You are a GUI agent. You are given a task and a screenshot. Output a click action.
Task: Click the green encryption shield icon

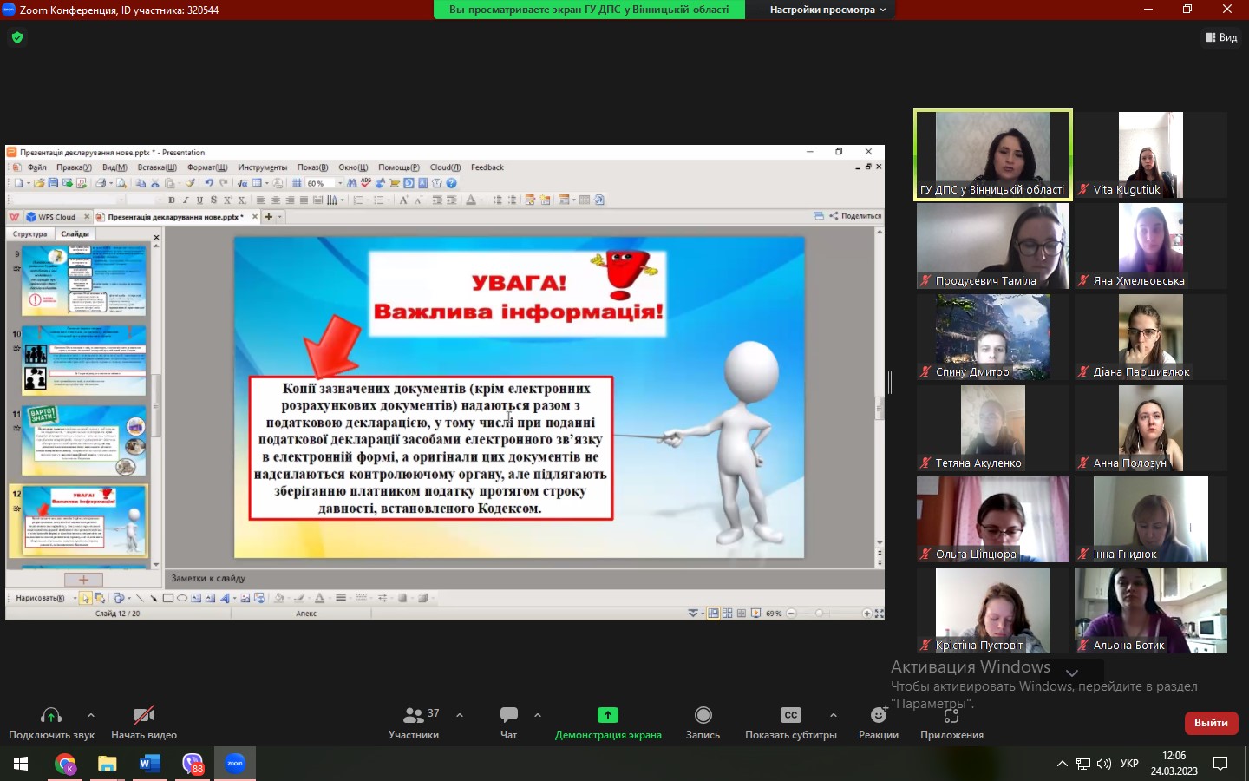click(x=17, y=37)
